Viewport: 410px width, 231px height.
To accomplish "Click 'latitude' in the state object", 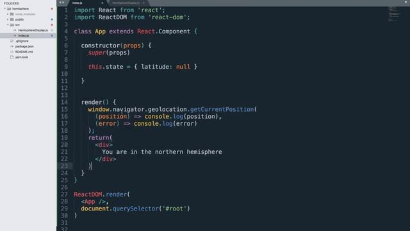I will 155,67.
